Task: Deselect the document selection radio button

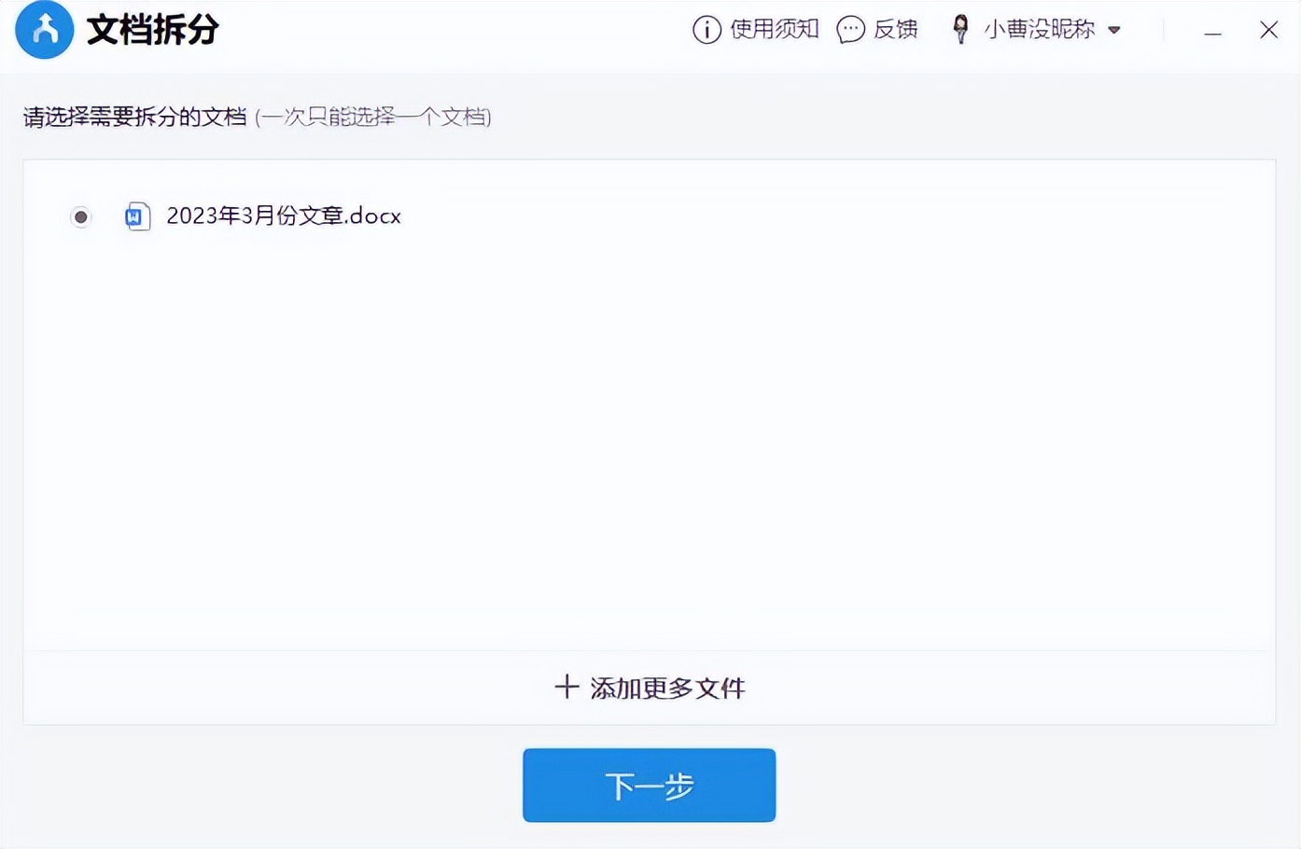Action: [x=81, y=216]
